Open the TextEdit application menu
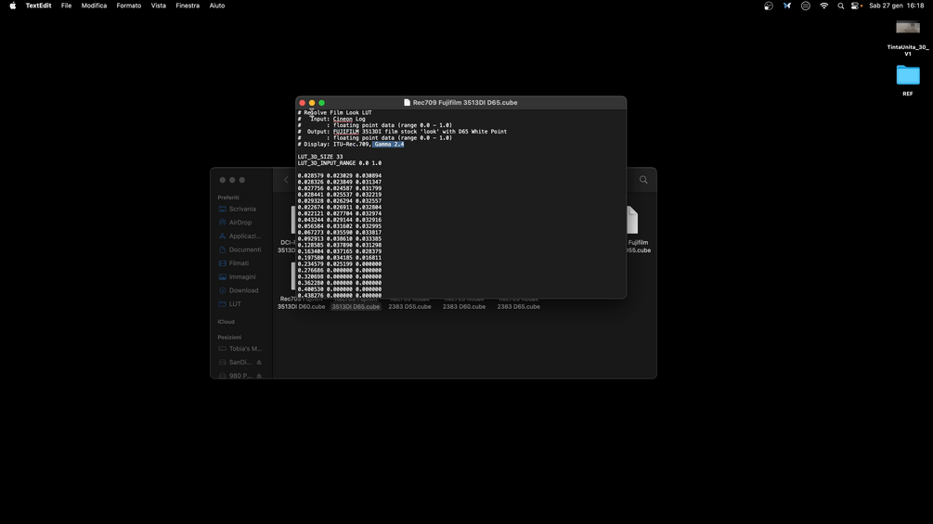This screenshot has height=524, width=933. (38, 6)
